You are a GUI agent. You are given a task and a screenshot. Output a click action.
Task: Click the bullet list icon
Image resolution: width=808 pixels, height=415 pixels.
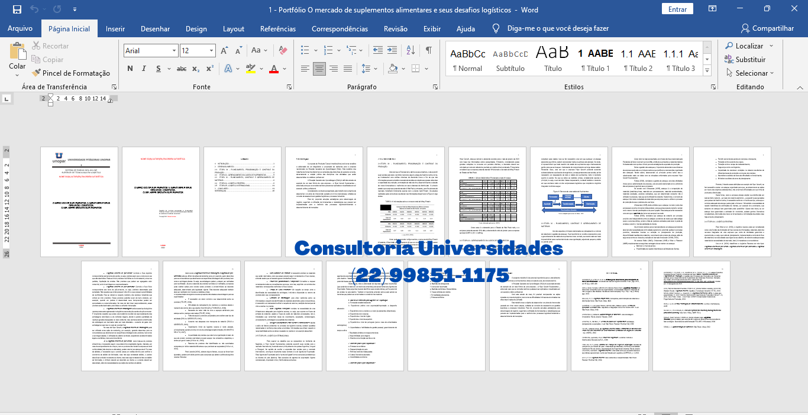pyautogui.click(x=305, y=51)
